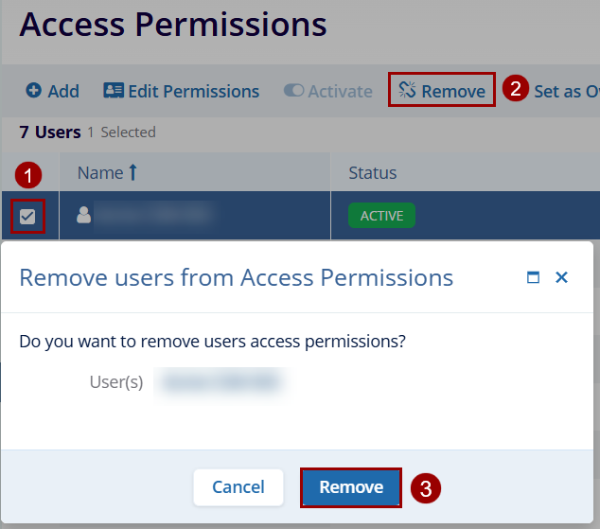This screenshot has width=600, height=529.
Task: Click the toolbar Remove unlink icon
Action: (408, 91)
